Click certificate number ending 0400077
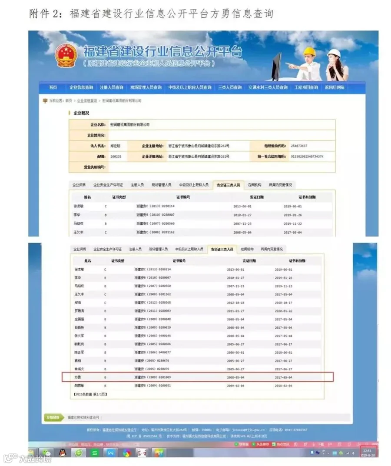391x466 pixels. (152, 353)
